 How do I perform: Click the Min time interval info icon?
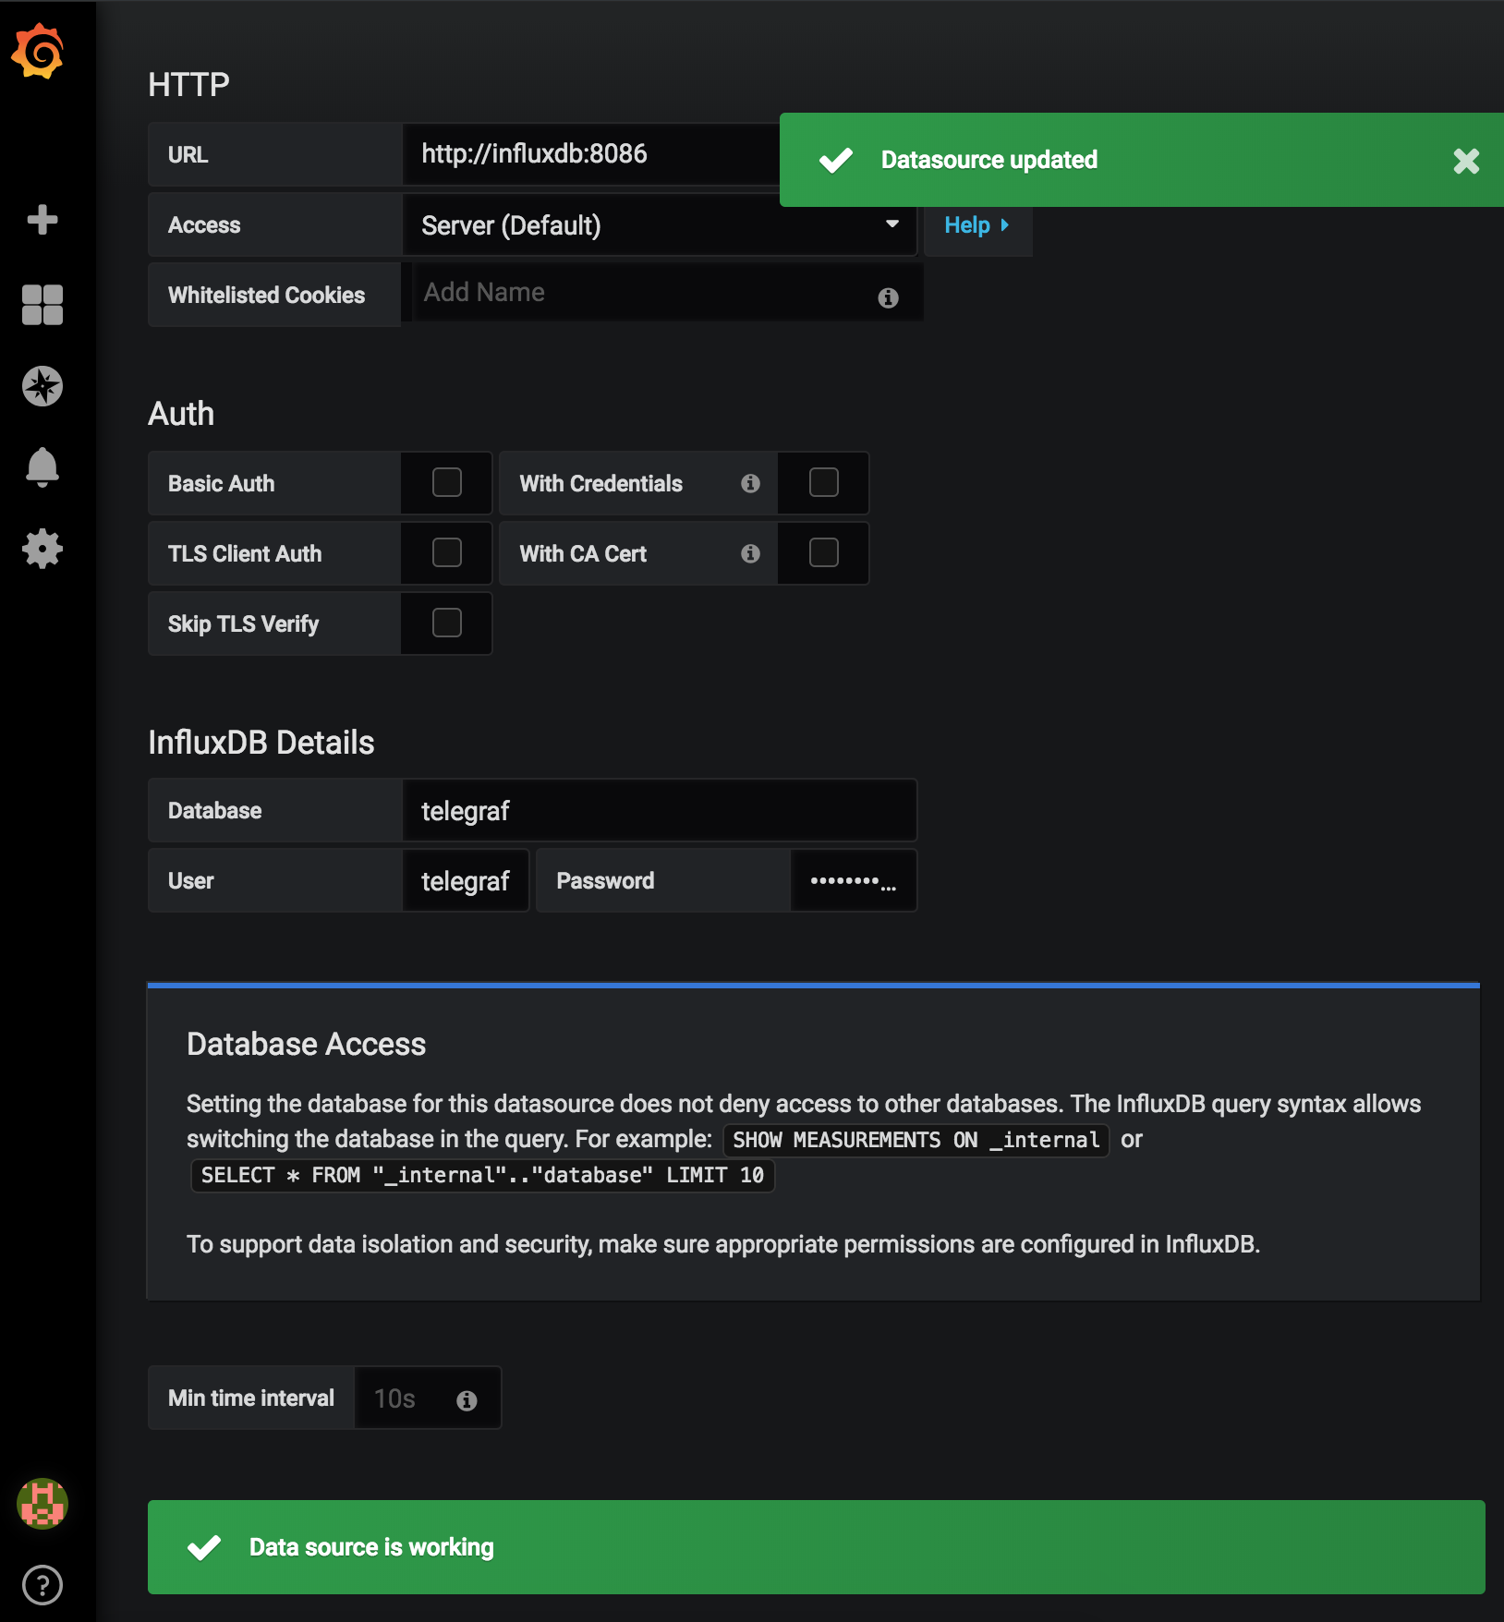(x=468, y=1398)
